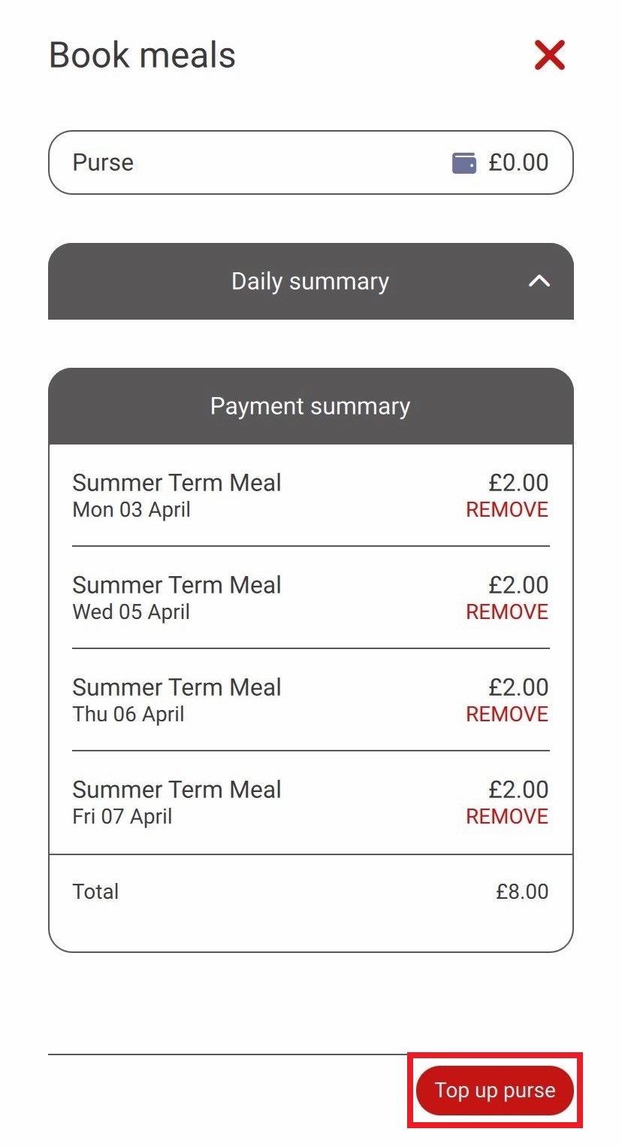Click the Daily summary header

(311, 281)
